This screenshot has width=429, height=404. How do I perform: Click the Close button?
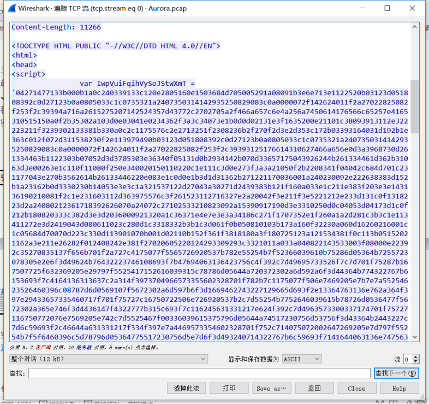[357, 388]
